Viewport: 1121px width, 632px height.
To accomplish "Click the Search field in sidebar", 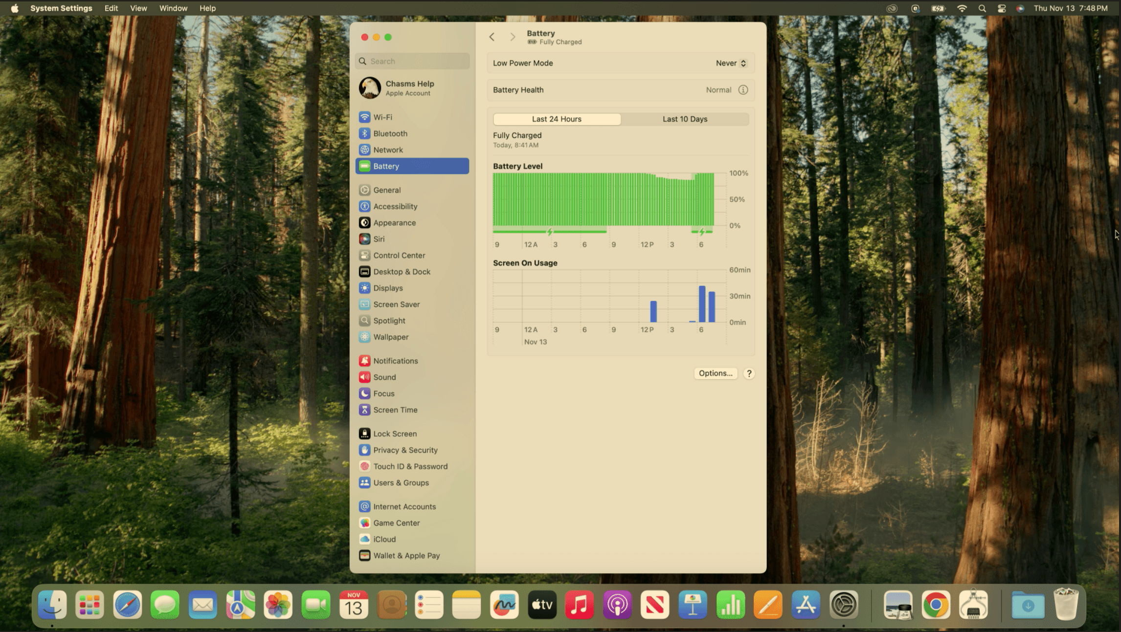I will click(412, 61).
